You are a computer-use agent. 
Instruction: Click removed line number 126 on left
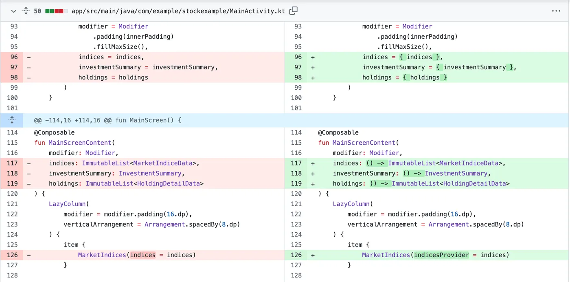click(12, 255)
